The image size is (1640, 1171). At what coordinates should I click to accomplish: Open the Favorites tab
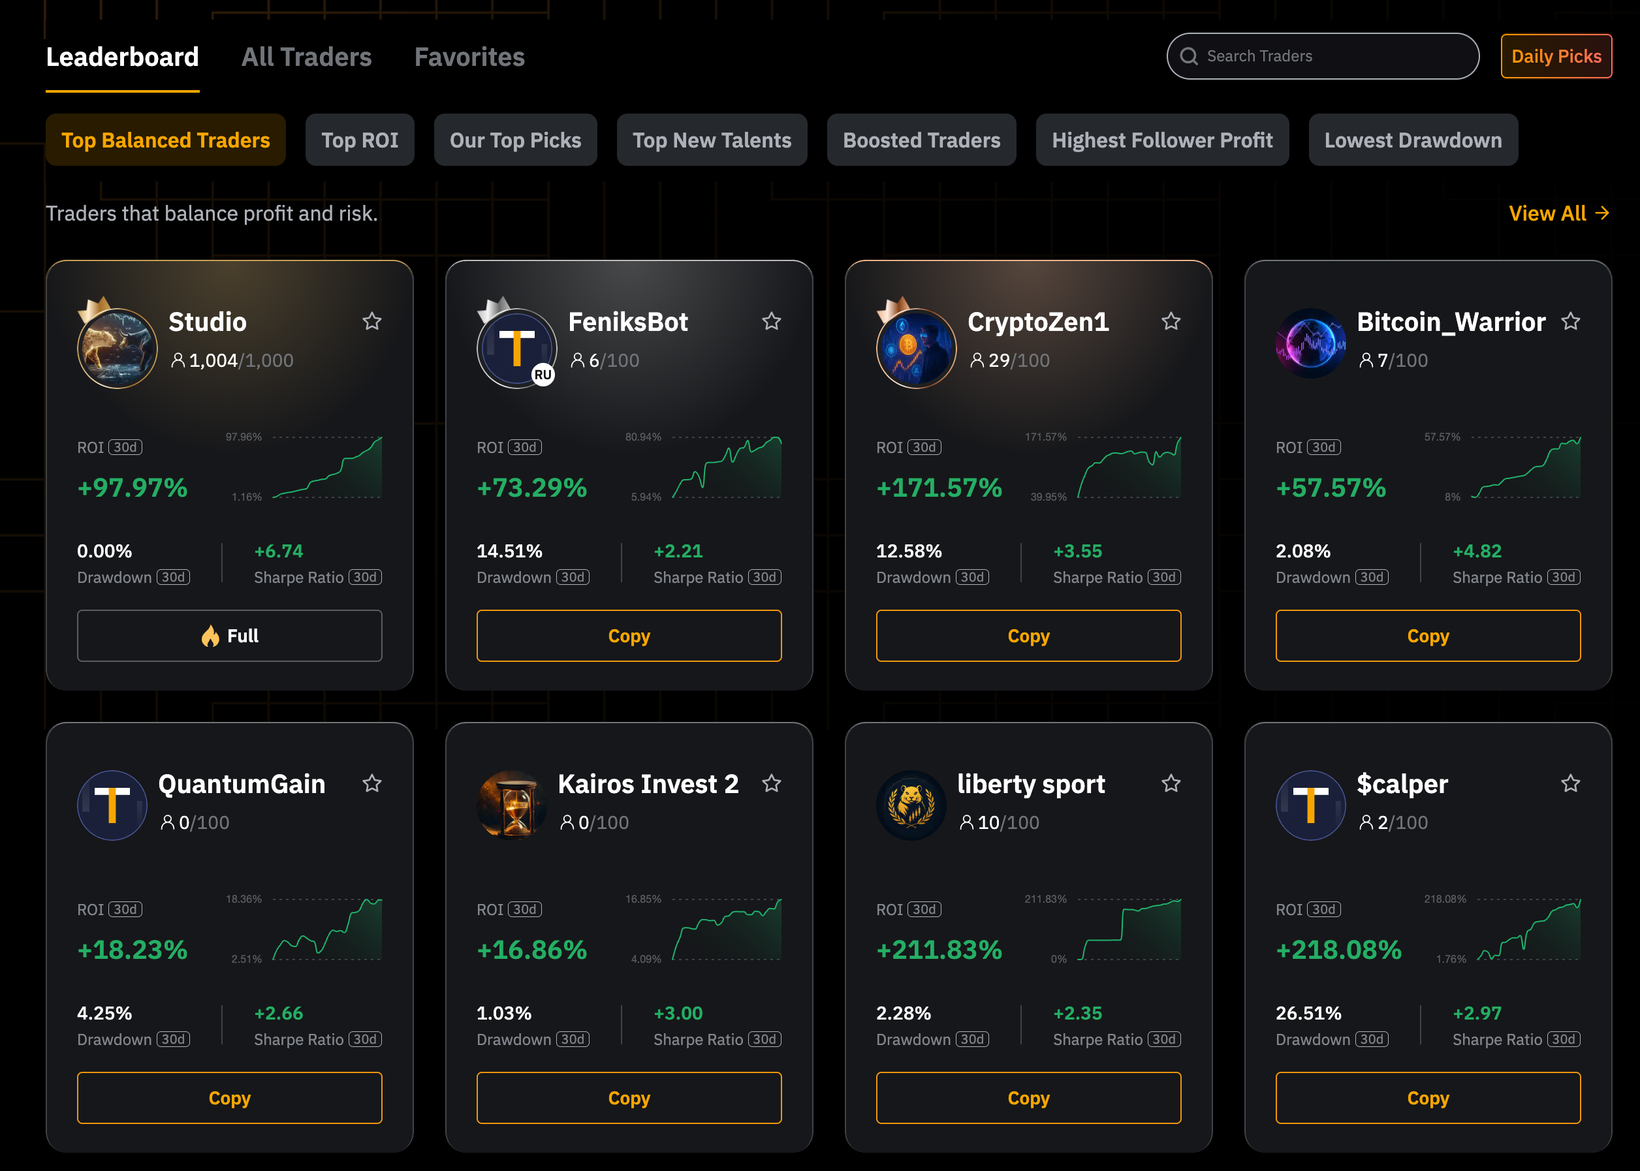point(469,57)
